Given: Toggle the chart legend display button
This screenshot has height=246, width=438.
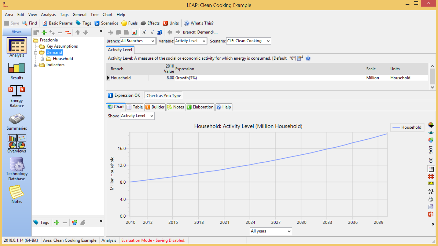Looking at the screenshot, I should click(x=431, y=169).
